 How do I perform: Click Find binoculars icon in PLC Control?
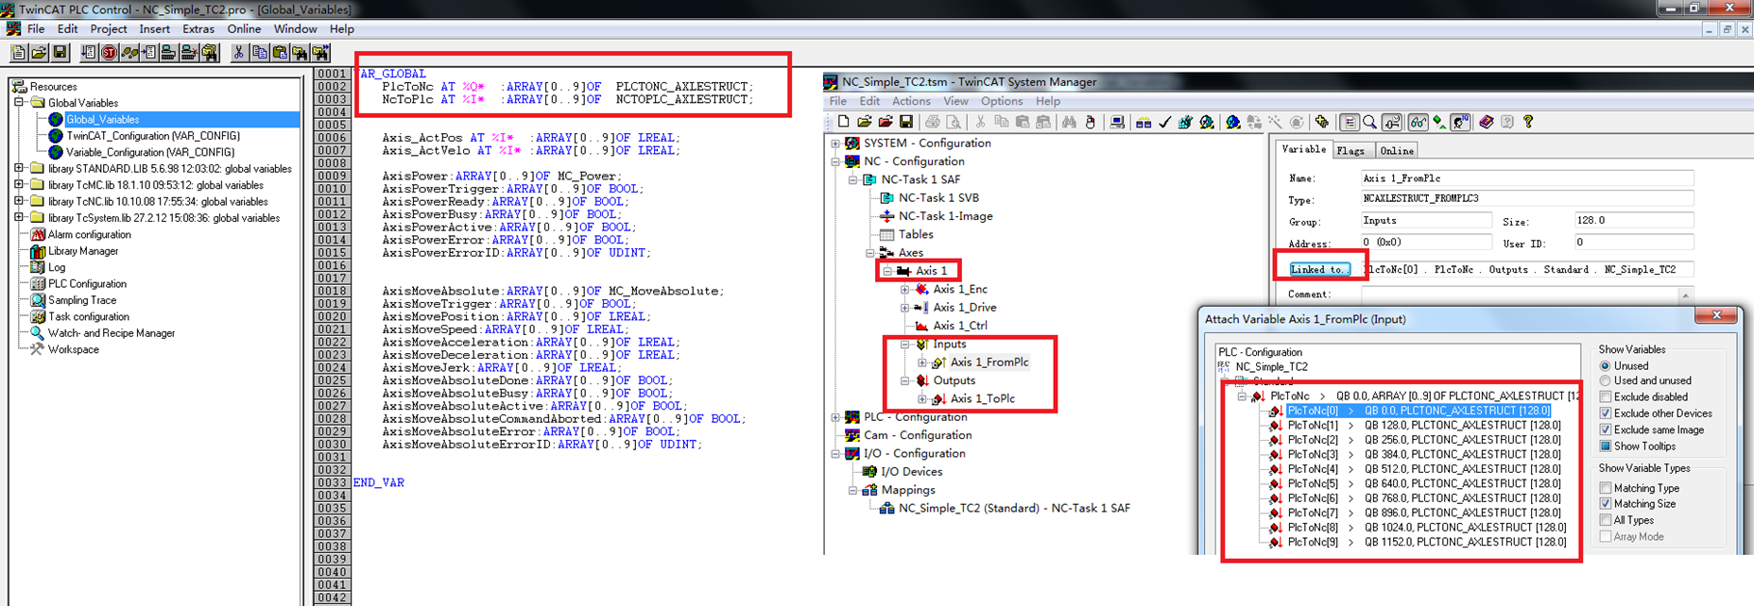click(x=301, y=53)
